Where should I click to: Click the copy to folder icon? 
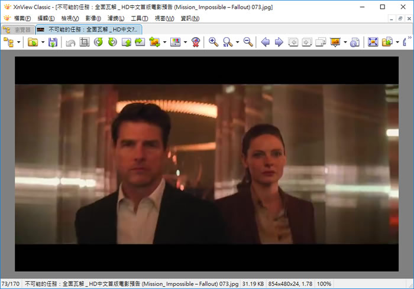387,42
